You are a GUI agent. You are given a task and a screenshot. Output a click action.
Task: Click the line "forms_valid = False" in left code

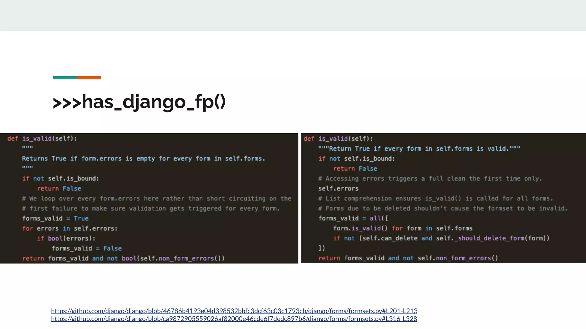pos(87,248)
